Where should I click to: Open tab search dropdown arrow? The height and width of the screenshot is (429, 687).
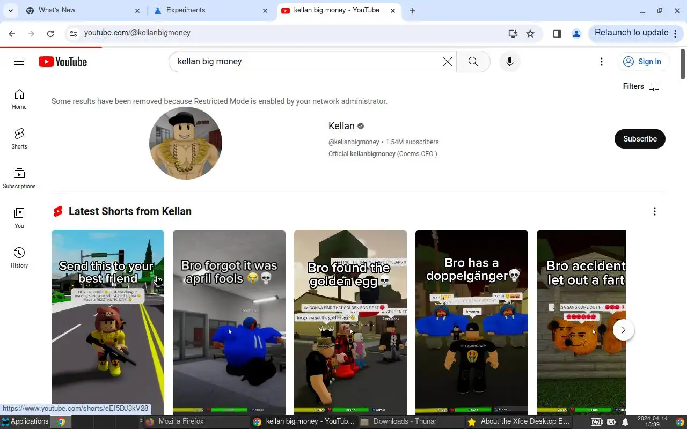pyautogui.click(x=11, y=11)
